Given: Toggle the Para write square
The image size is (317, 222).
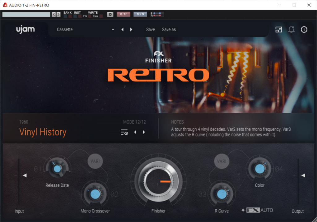Looking at the screenshot, I should tap(101, 16).
